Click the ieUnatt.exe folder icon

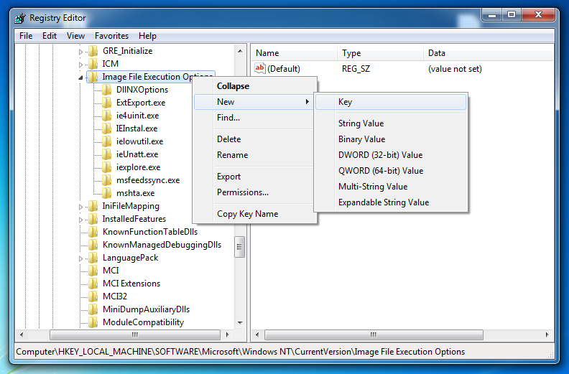pyautogui.click(x=106, y=154)
